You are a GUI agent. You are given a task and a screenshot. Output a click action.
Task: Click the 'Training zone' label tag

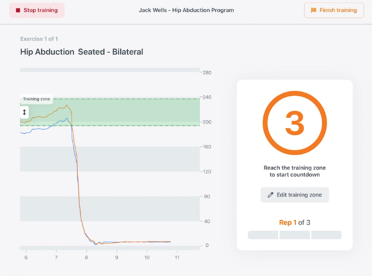[37, 99]
